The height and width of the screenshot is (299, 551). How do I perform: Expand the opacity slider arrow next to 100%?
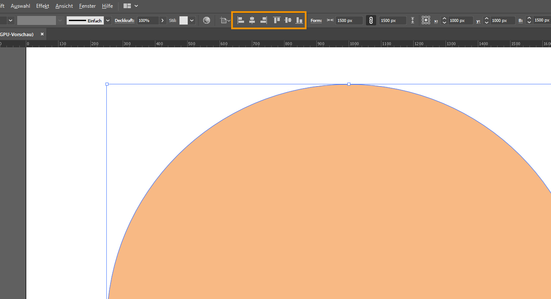(x=163, y=20)
